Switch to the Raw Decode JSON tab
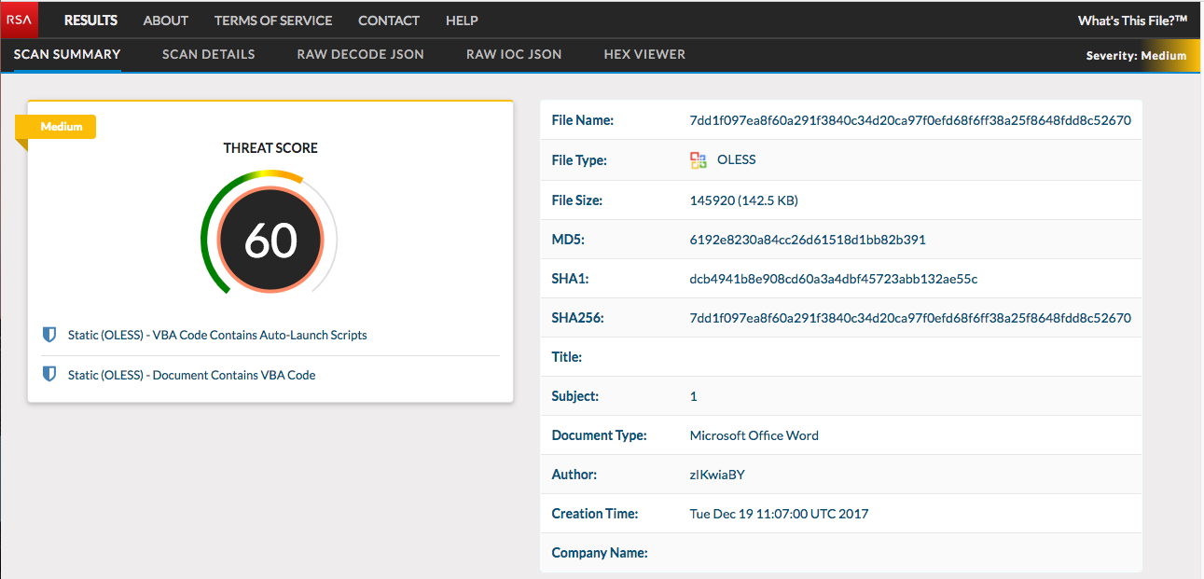 pos(360,54)
